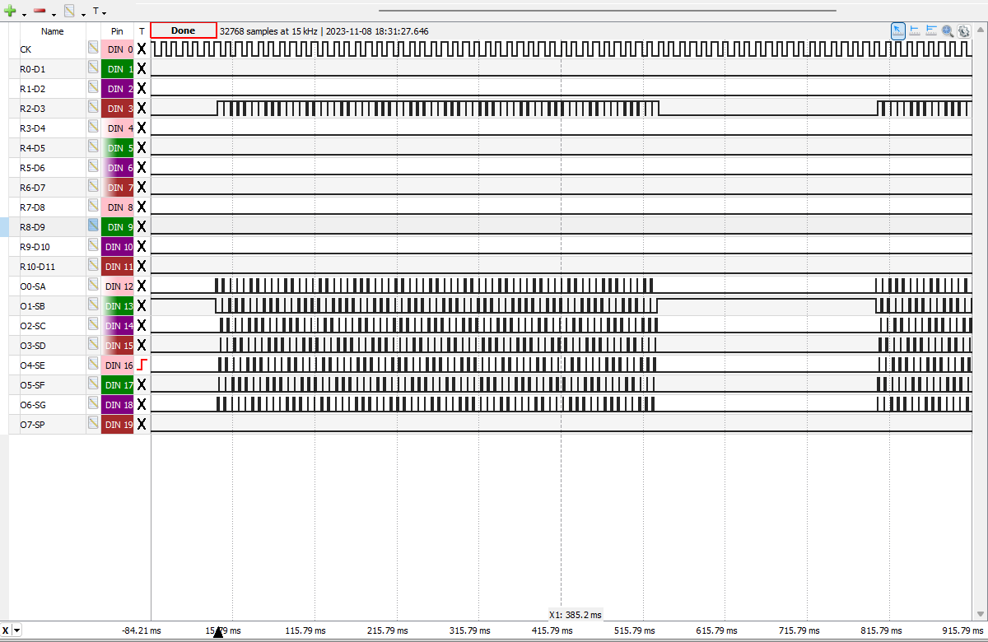988x642 pixels.
Task: Click the black trigger position marker on time axis
Action: click(x=218, y=632)
